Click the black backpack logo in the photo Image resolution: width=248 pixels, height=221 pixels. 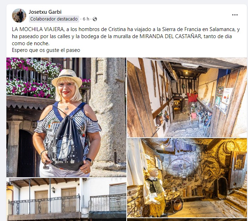[63, 147]
